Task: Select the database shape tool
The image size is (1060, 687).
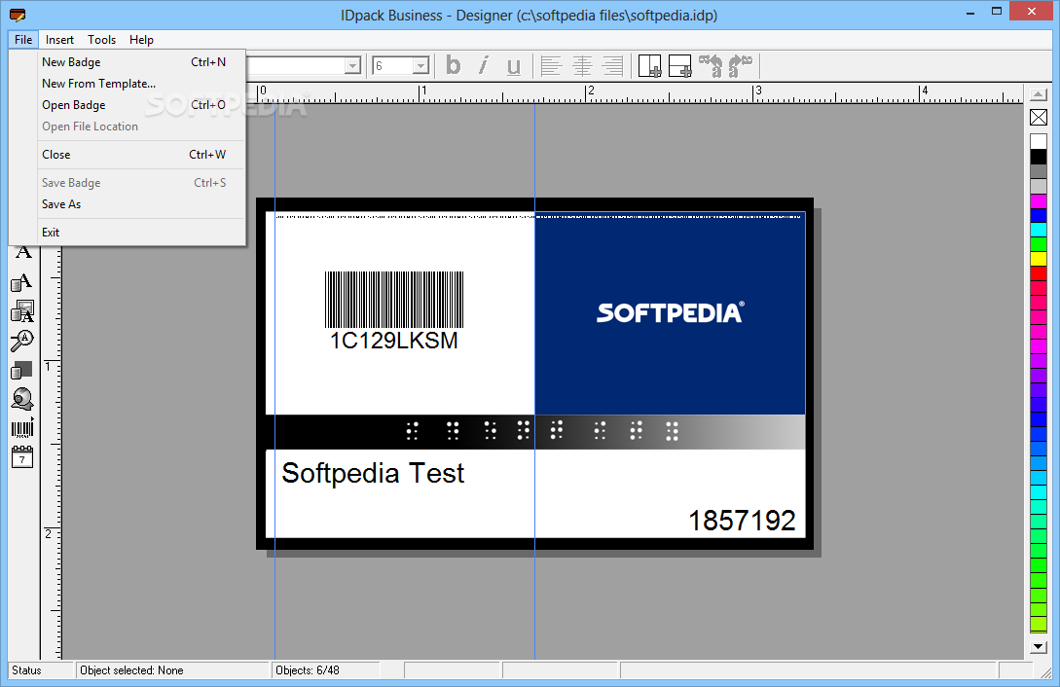Action: [x=22, y=370]
